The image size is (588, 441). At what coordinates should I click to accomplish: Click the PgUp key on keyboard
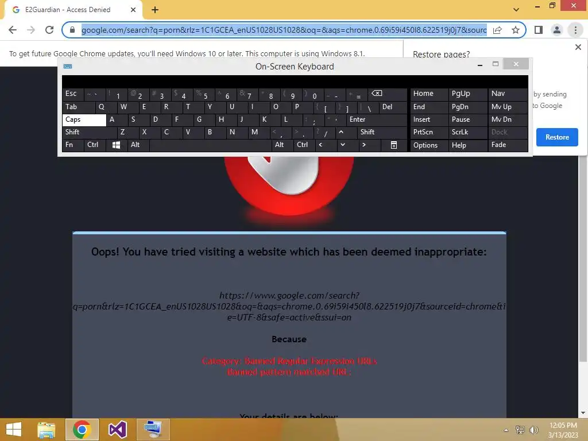coord(467,94)
